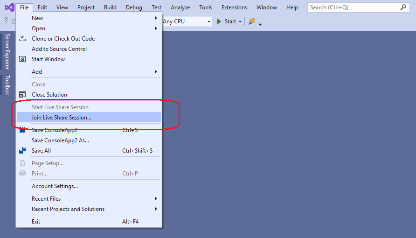Image resolution: width=416 pixels, height=238 pixels.
Task: Click the Search (Ctrl+Q) box
Action: [359, 7]
